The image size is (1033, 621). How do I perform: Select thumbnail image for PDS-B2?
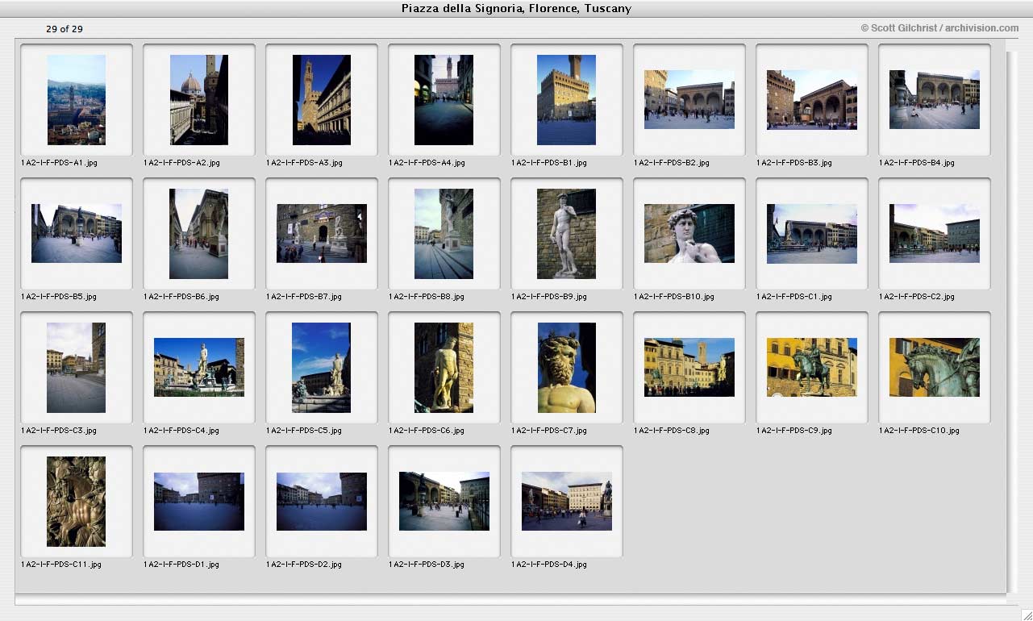pyautogui.click(x=689, y=100)
